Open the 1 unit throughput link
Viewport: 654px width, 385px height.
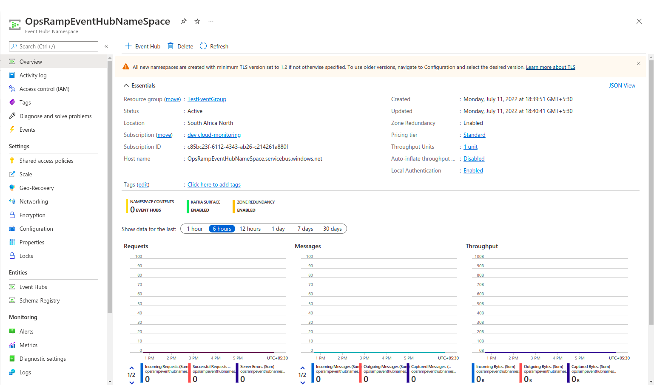point(470,147)
